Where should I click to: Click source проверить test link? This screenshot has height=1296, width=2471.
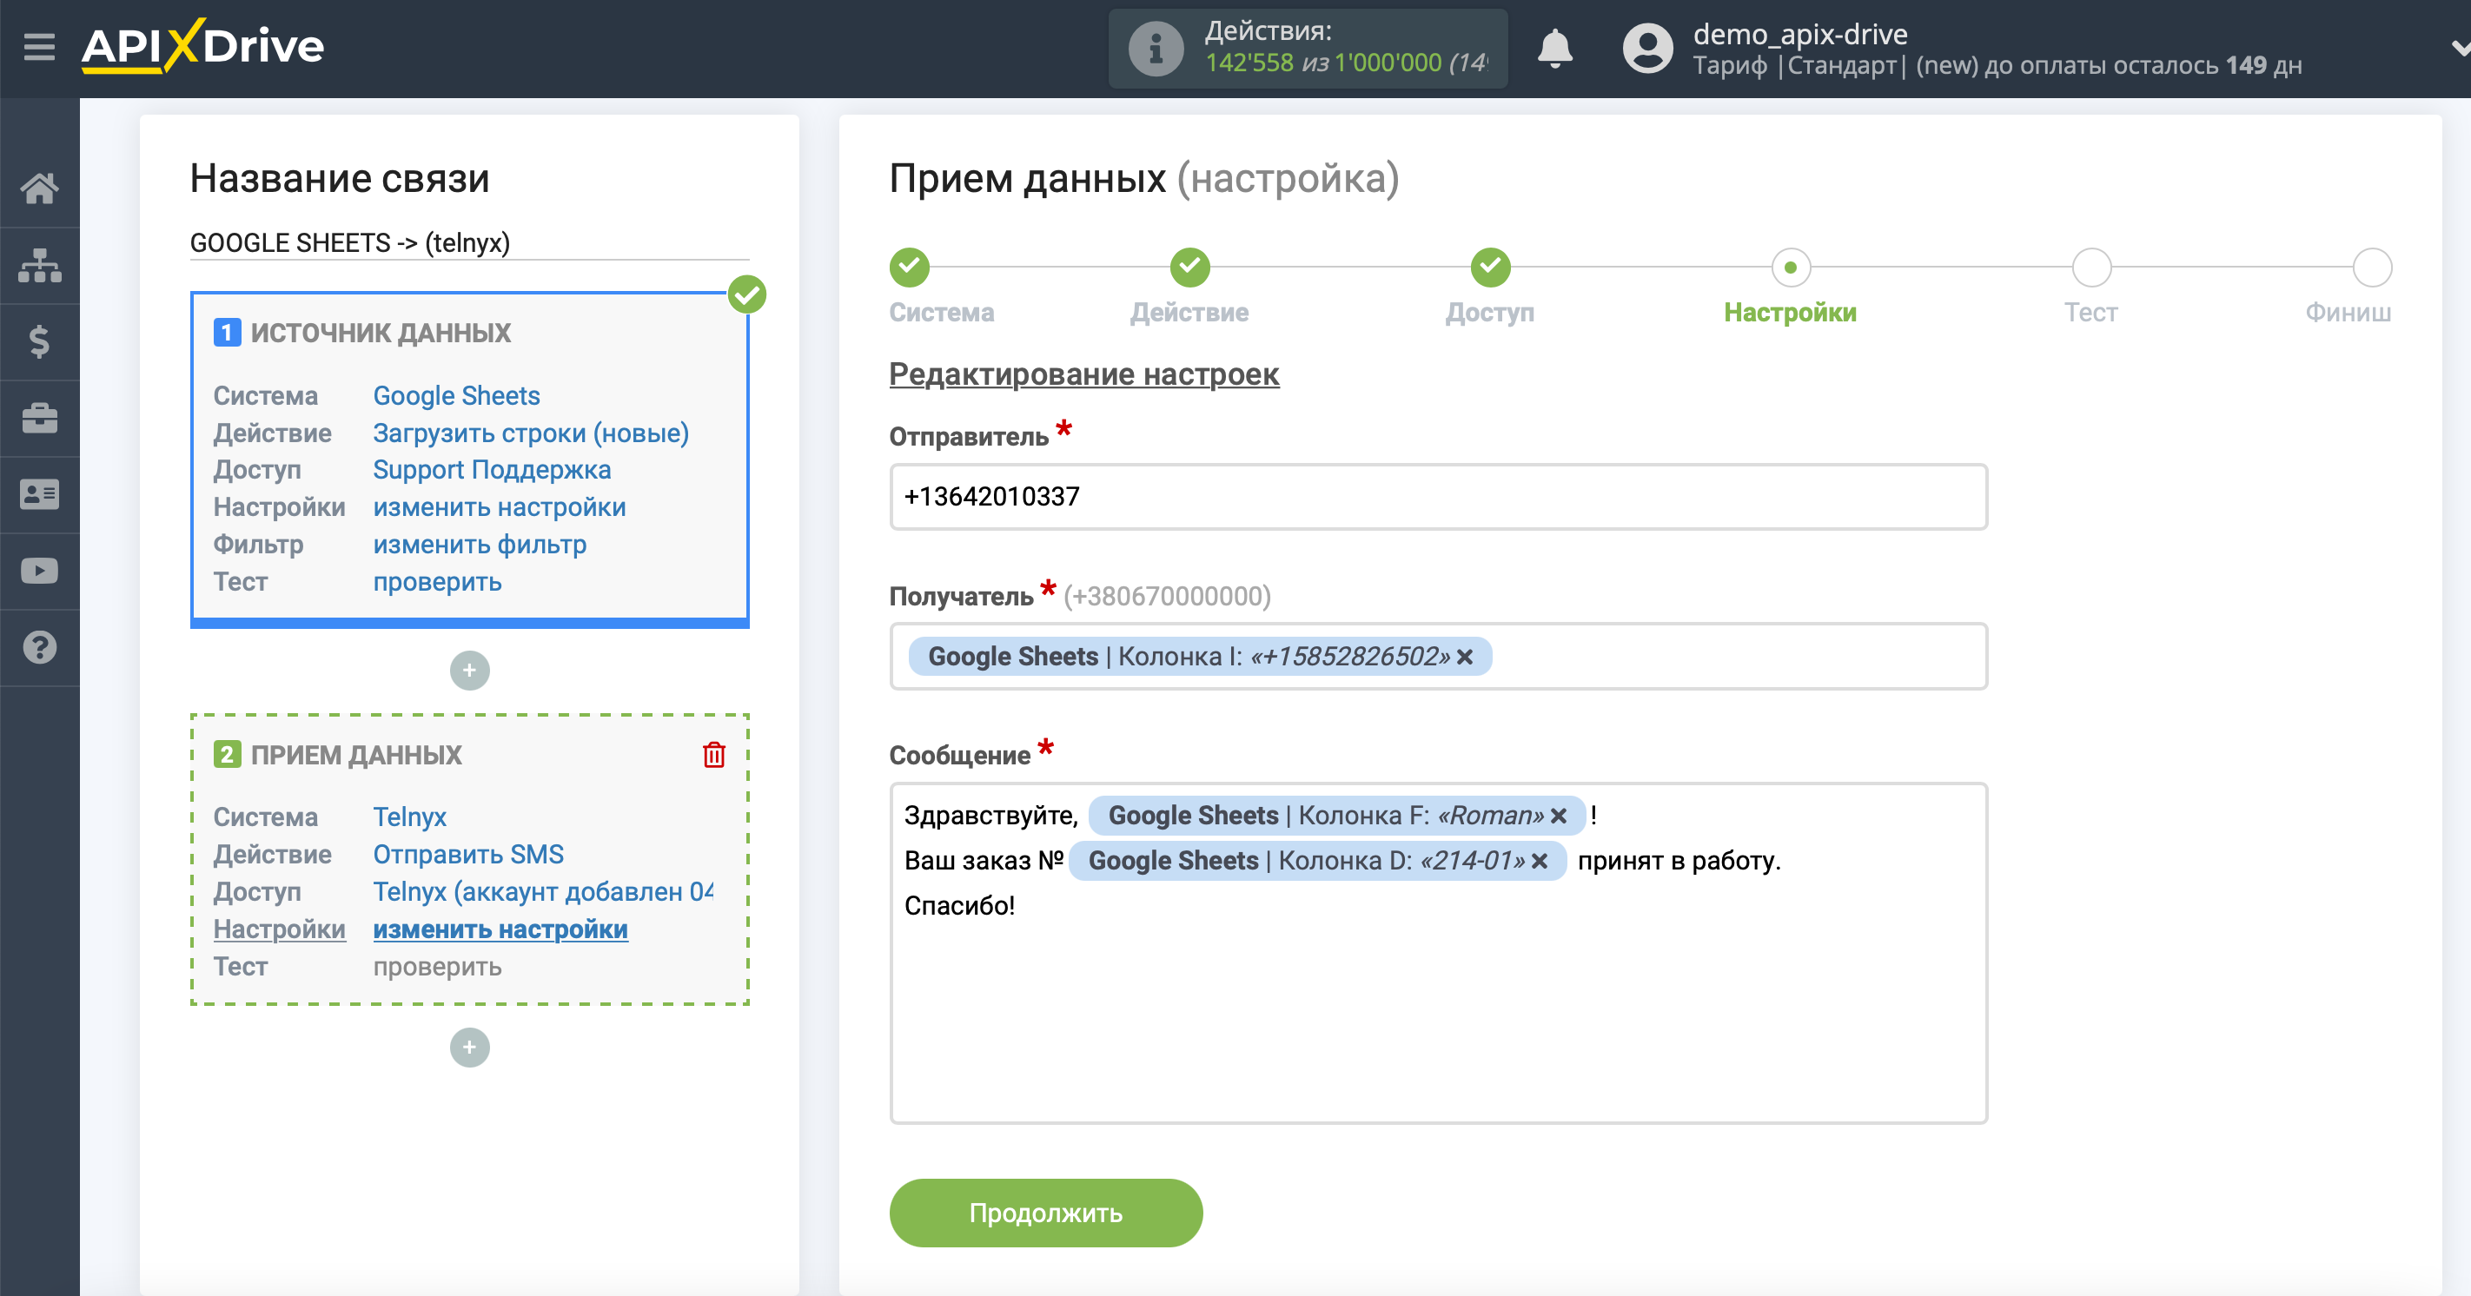[437, 582]
